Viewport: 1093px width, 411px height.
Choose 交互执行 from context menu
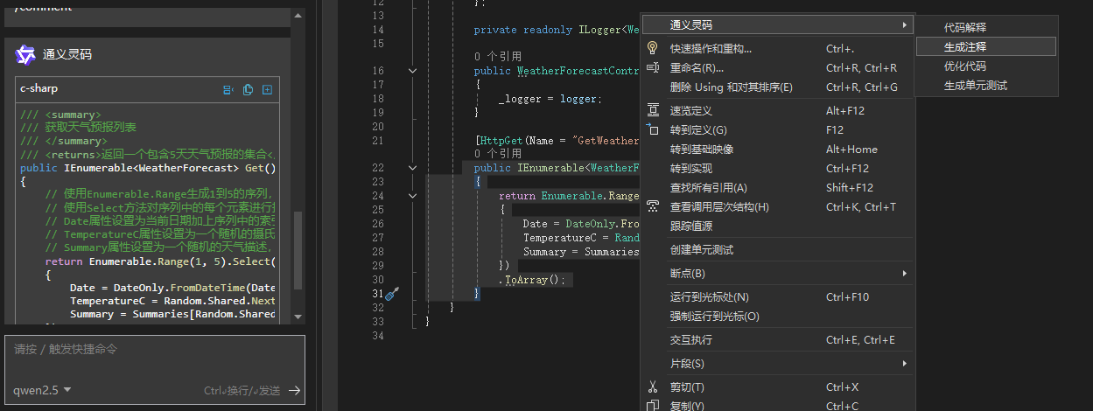coord(777,340)
